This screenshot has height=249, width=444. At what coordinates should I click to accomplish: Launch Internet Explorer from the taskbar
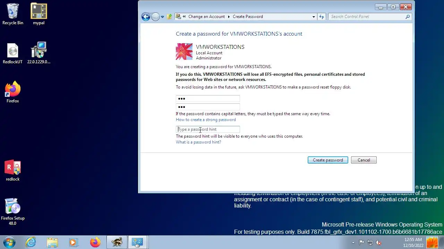[31, 242]
